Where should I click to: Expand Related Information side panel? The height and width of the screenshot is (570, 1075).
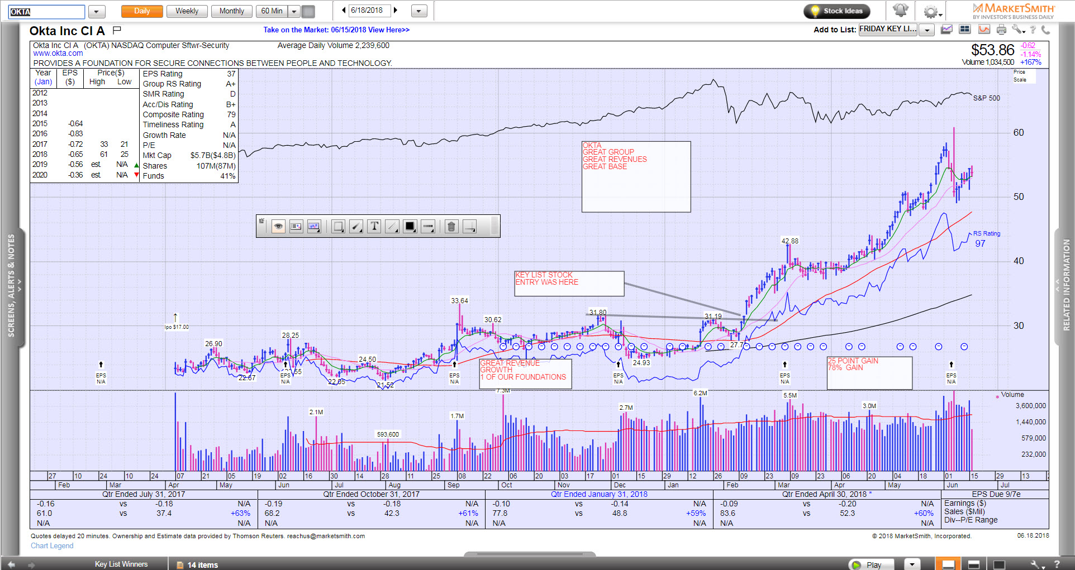pyautogui.click(x=1065, y=286)
